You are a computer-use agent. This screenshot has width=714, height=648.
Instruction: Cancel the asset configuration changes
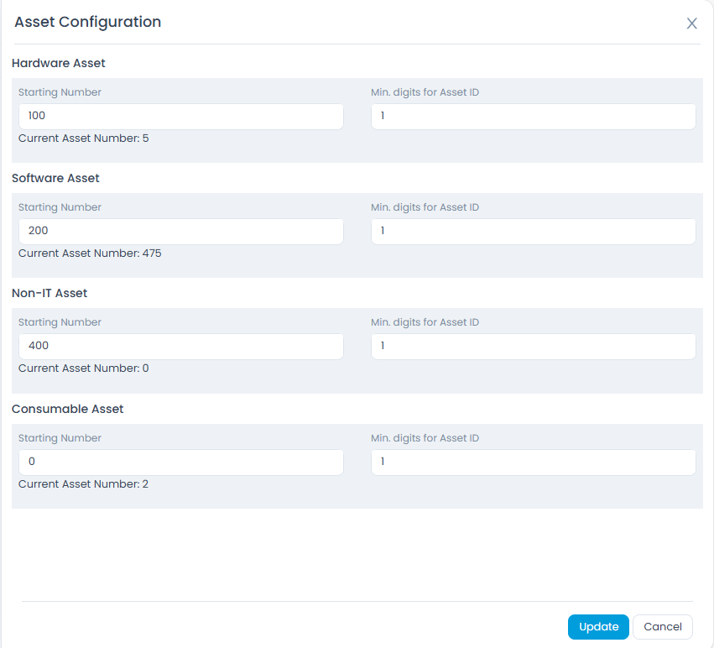point(663,627)
